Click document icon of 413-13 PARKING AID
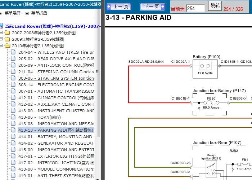 [x=13, y=130]
